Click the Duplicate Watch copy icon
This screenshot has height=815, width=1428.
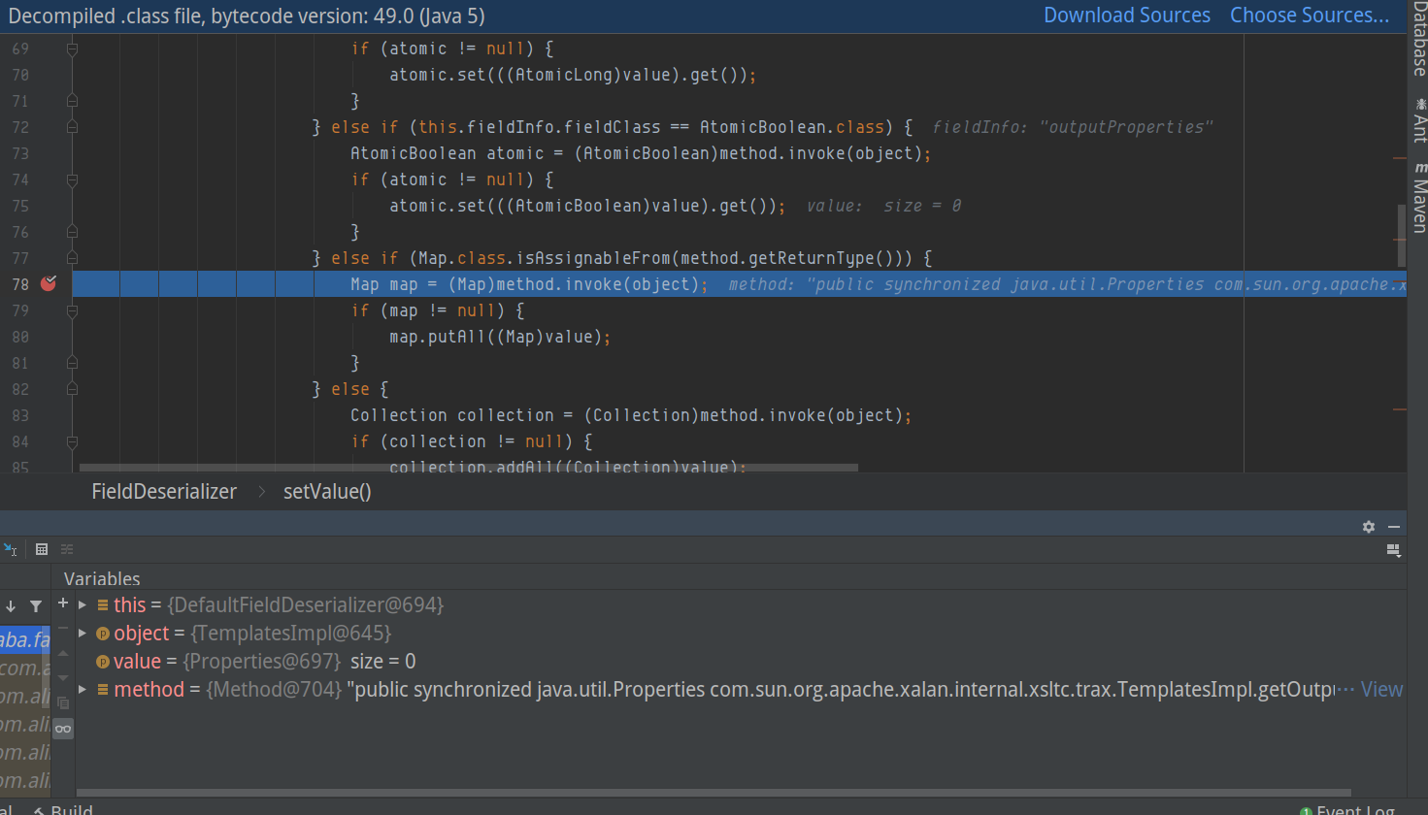point(63,702)
